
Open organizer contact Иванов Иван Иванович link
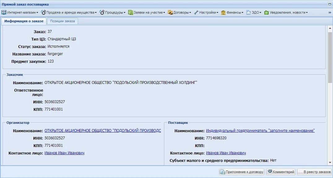click(x=64, y=153)
